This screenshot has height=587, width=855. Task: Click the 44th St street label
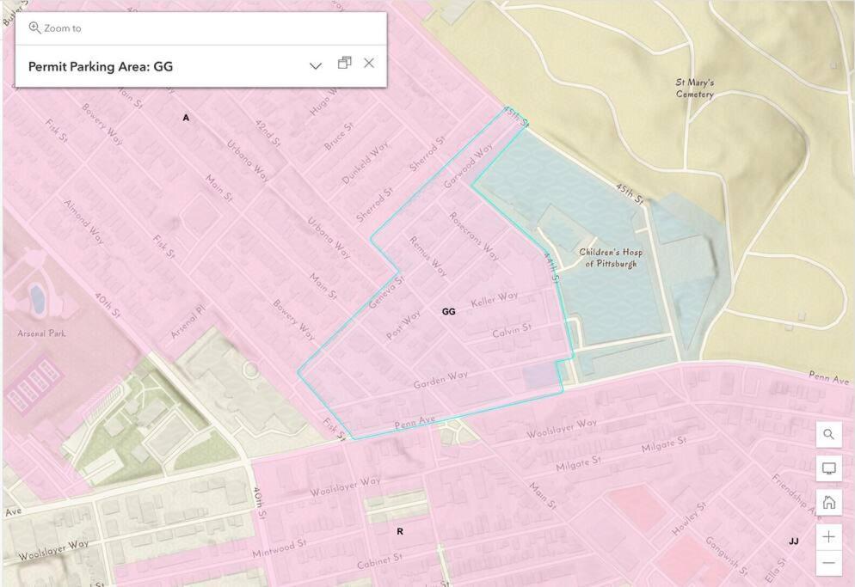pos(552,269)
